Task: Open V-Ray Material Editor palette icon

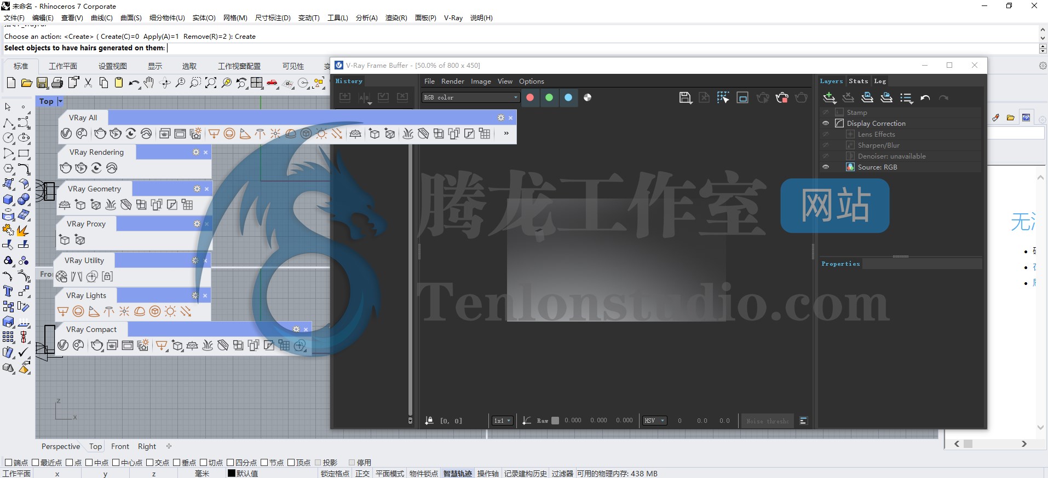Action: [x=82, y=133]
